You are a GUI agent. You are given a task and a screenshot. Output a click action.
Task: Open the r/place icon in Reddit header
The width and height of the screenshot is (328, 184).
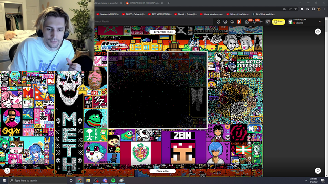239,21
